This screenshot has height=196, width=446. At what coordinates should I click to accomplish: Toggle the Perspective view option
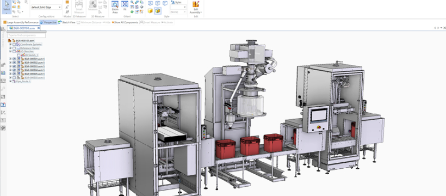[48, 22]
